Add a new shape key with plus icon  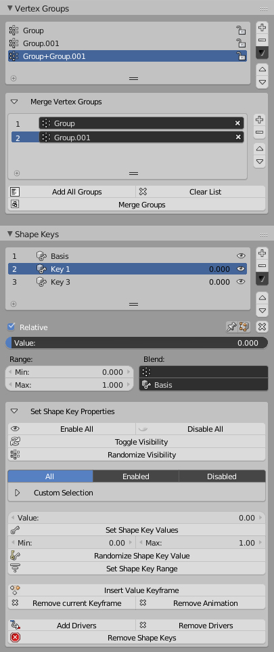coord(262,253)
